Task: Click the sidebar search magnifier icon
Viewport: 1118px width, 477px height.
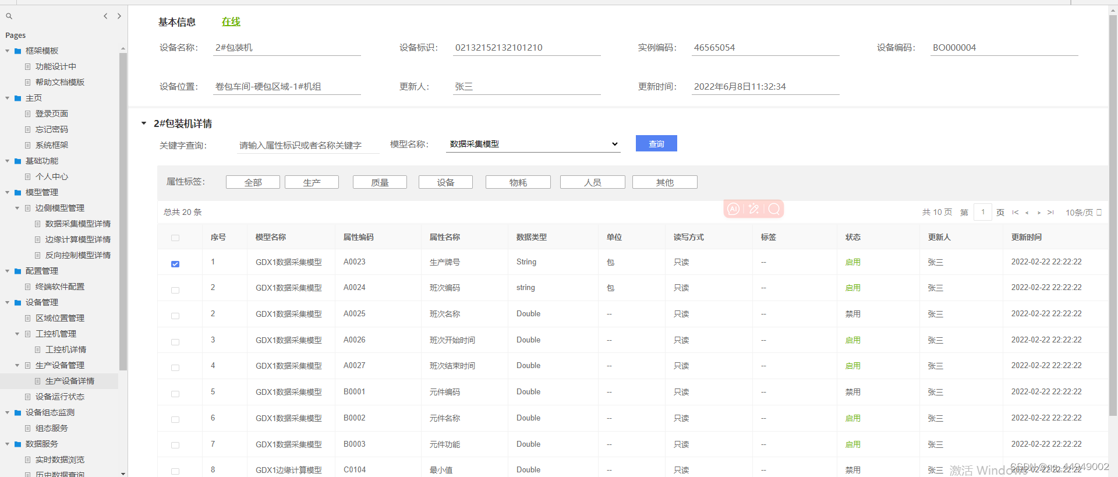Action: click(9, 16)
